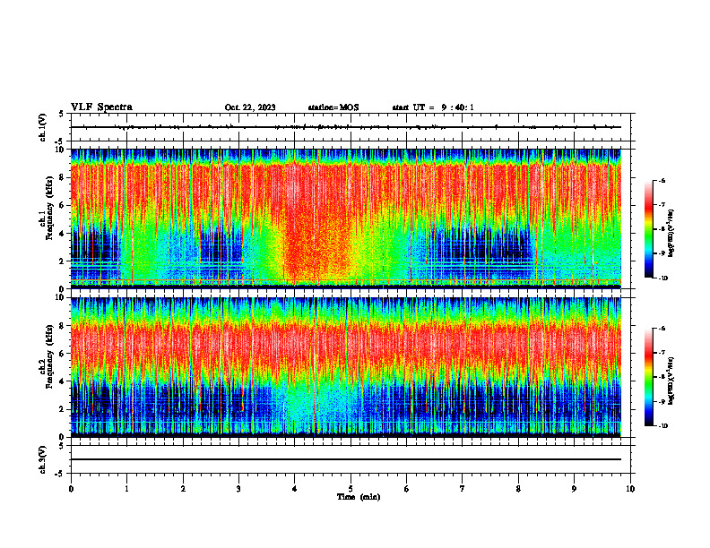
Task: Click the "2" tick on ch.1 frequency axis
Action: click(x=63, y=261)
